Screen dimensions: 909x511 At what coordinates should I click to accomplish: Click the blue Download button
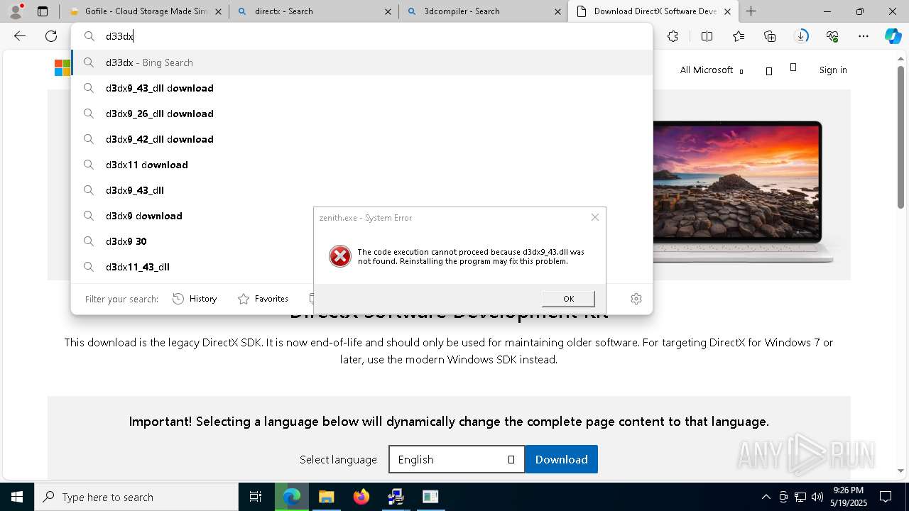561,459
